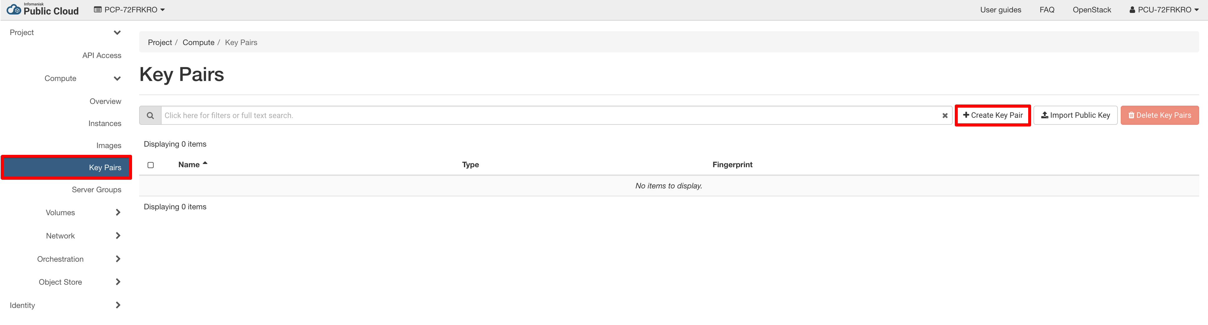Viewport: 1208px width, 325px height.
Task: Open API Access in the sidebar
Action: [102, 55]
